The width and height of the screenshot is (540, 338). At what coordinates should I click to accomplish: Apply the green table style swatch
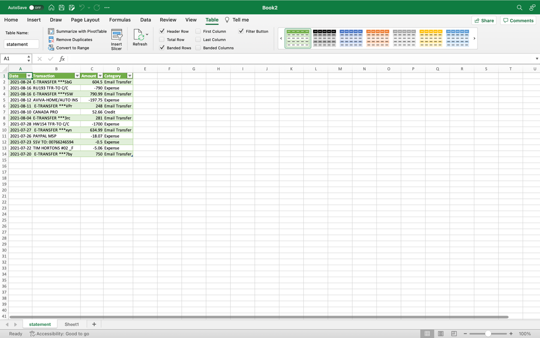click(x=298, y=39)
